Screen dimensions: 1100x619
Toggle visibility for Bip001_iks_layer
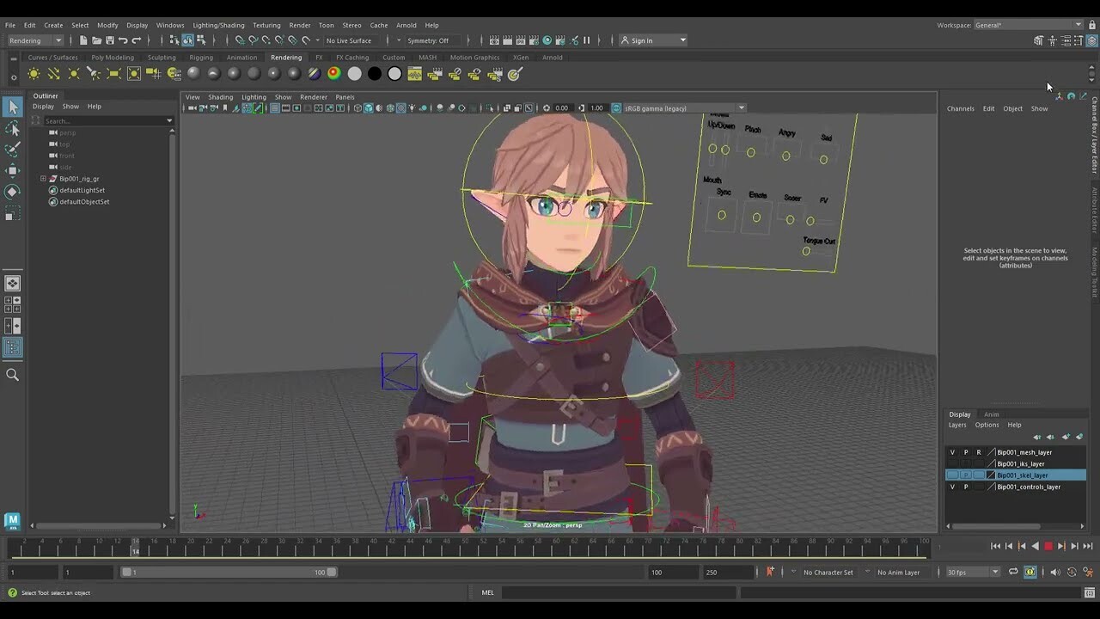952,463
